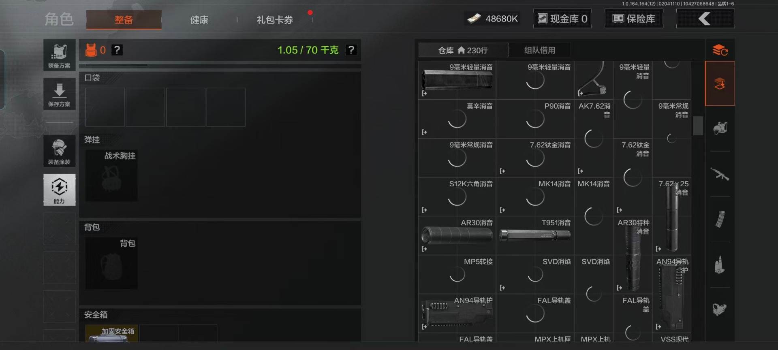
Task: Open the 健康 health tab
Action: coord(199,19)
